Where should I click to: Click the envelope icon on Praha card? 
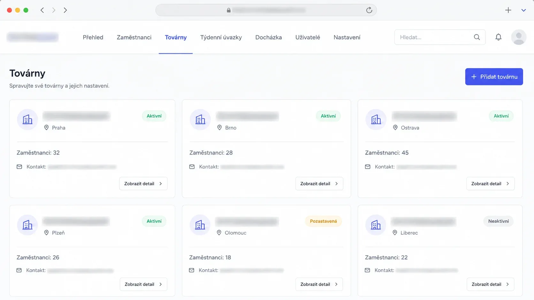point(19,167)
